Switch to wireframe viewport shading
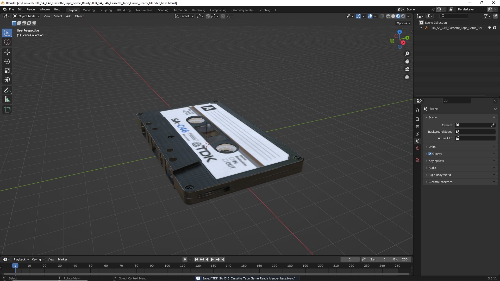 (x=388, y=16)
